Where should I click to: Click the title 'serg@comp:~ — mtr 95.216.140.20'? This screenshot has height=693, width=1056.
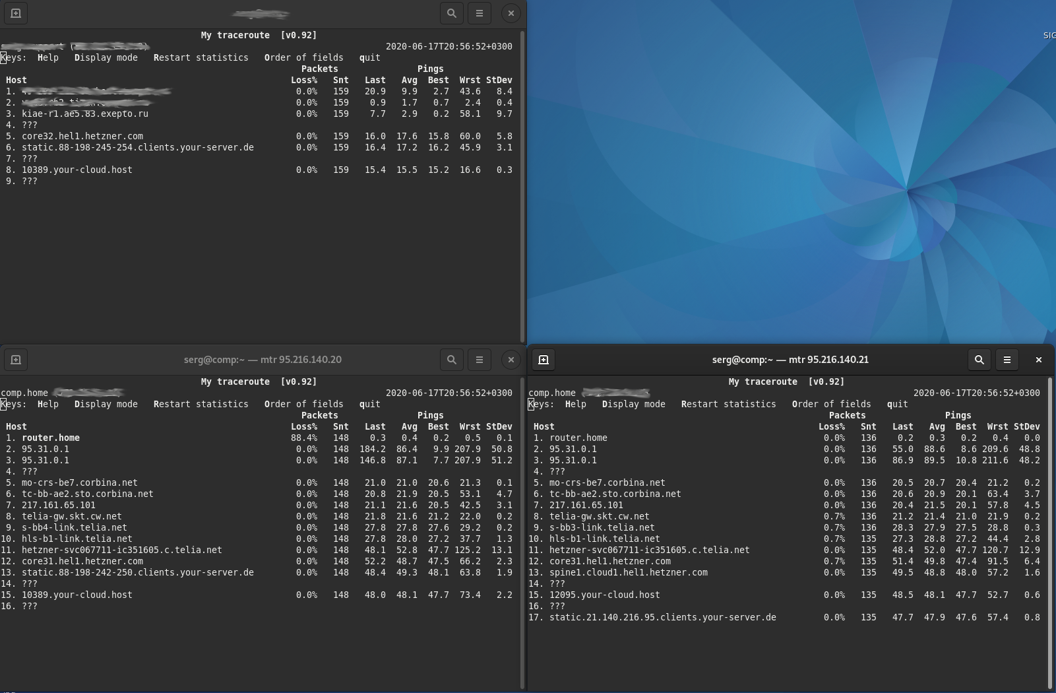[x=263, y=360]
